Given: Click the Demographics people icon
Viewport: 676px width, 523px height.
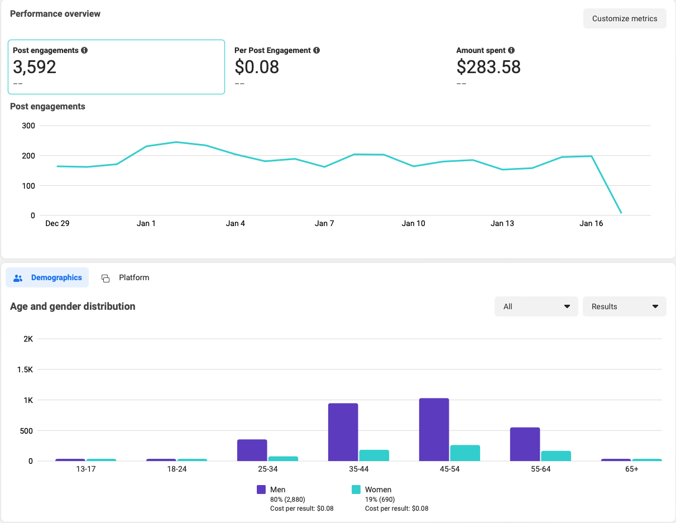Looking at the screenshot, I should tap(18, 278).
